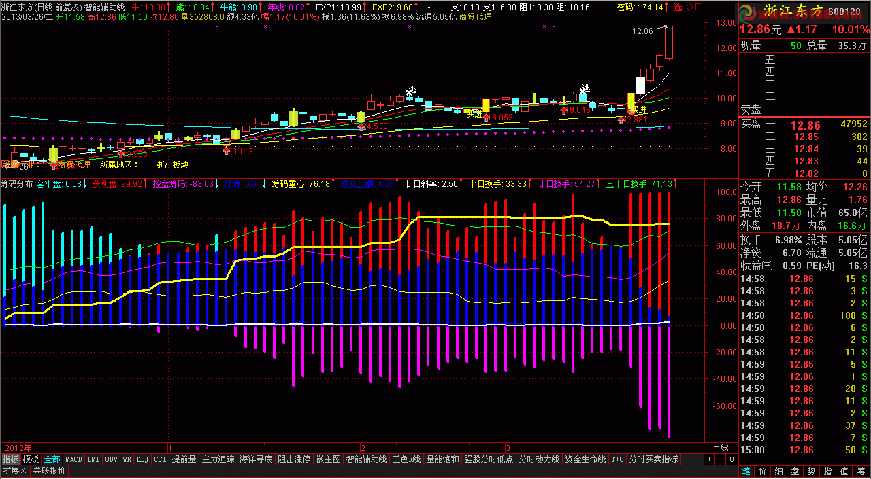Viewport: 871px width, 479px height.
Task: Select the 徽主图 indicator
Action: (328, 459)
